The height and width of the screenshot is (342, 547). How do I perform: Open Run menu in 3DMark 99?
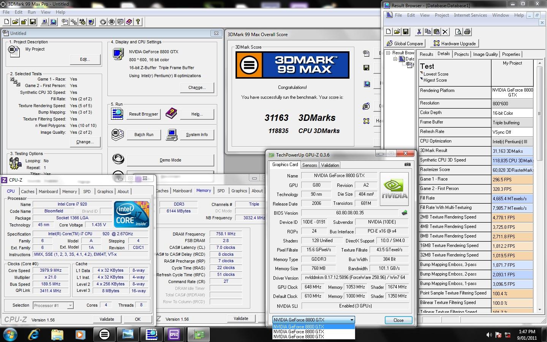(x=32, y=12)
